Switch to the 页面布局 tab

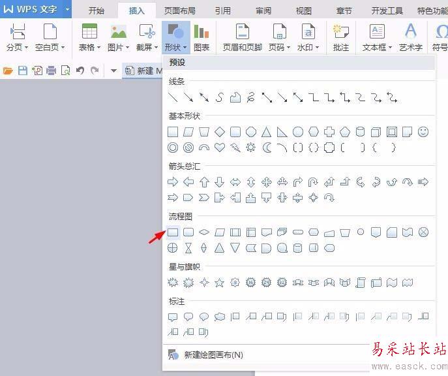(180, 11)
